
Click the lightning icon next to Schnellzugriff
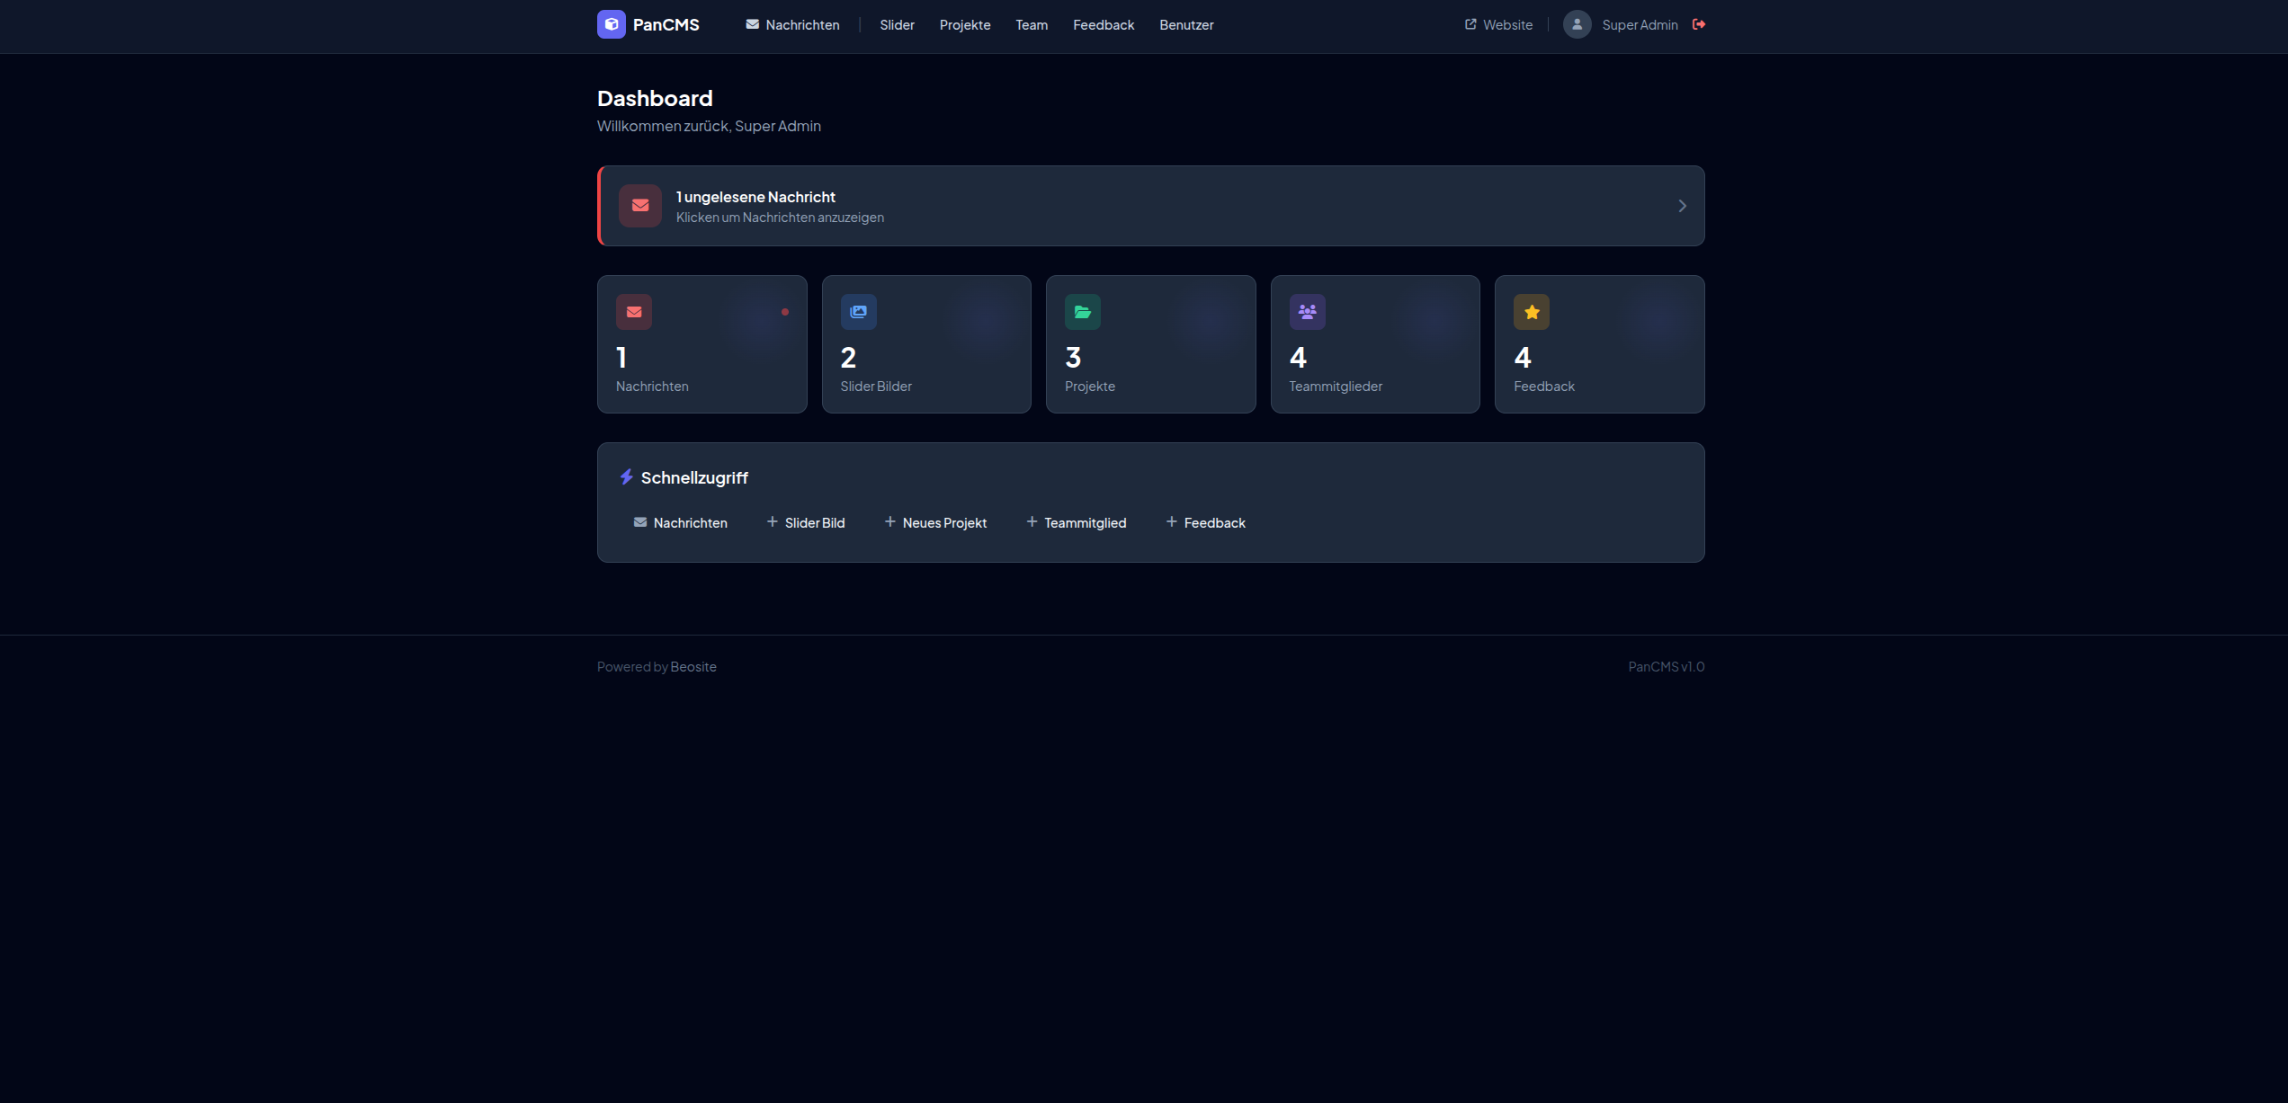(x=626, y=477)
